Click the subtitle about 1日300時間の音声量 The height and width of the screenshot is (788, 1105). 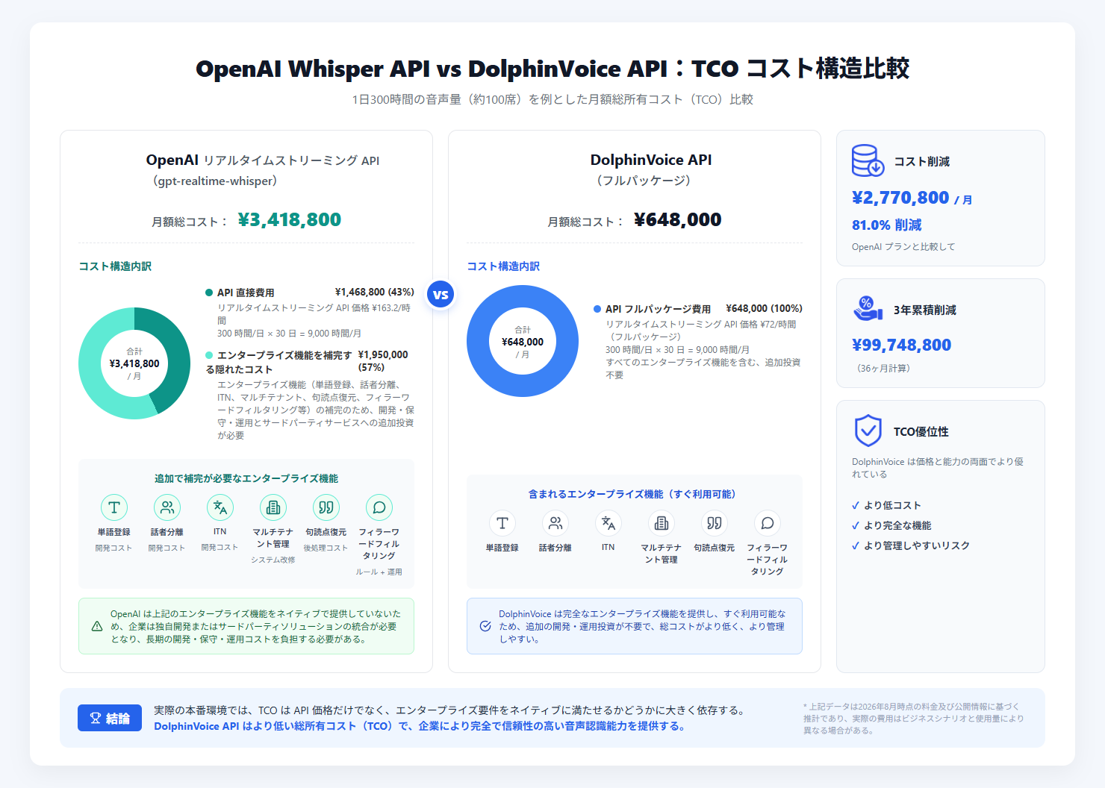[552, 99]
